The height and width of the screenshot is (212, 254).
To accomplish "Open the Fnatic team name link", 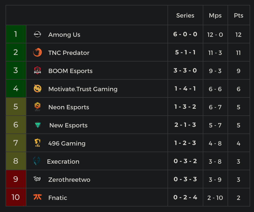I will point(58,198).
